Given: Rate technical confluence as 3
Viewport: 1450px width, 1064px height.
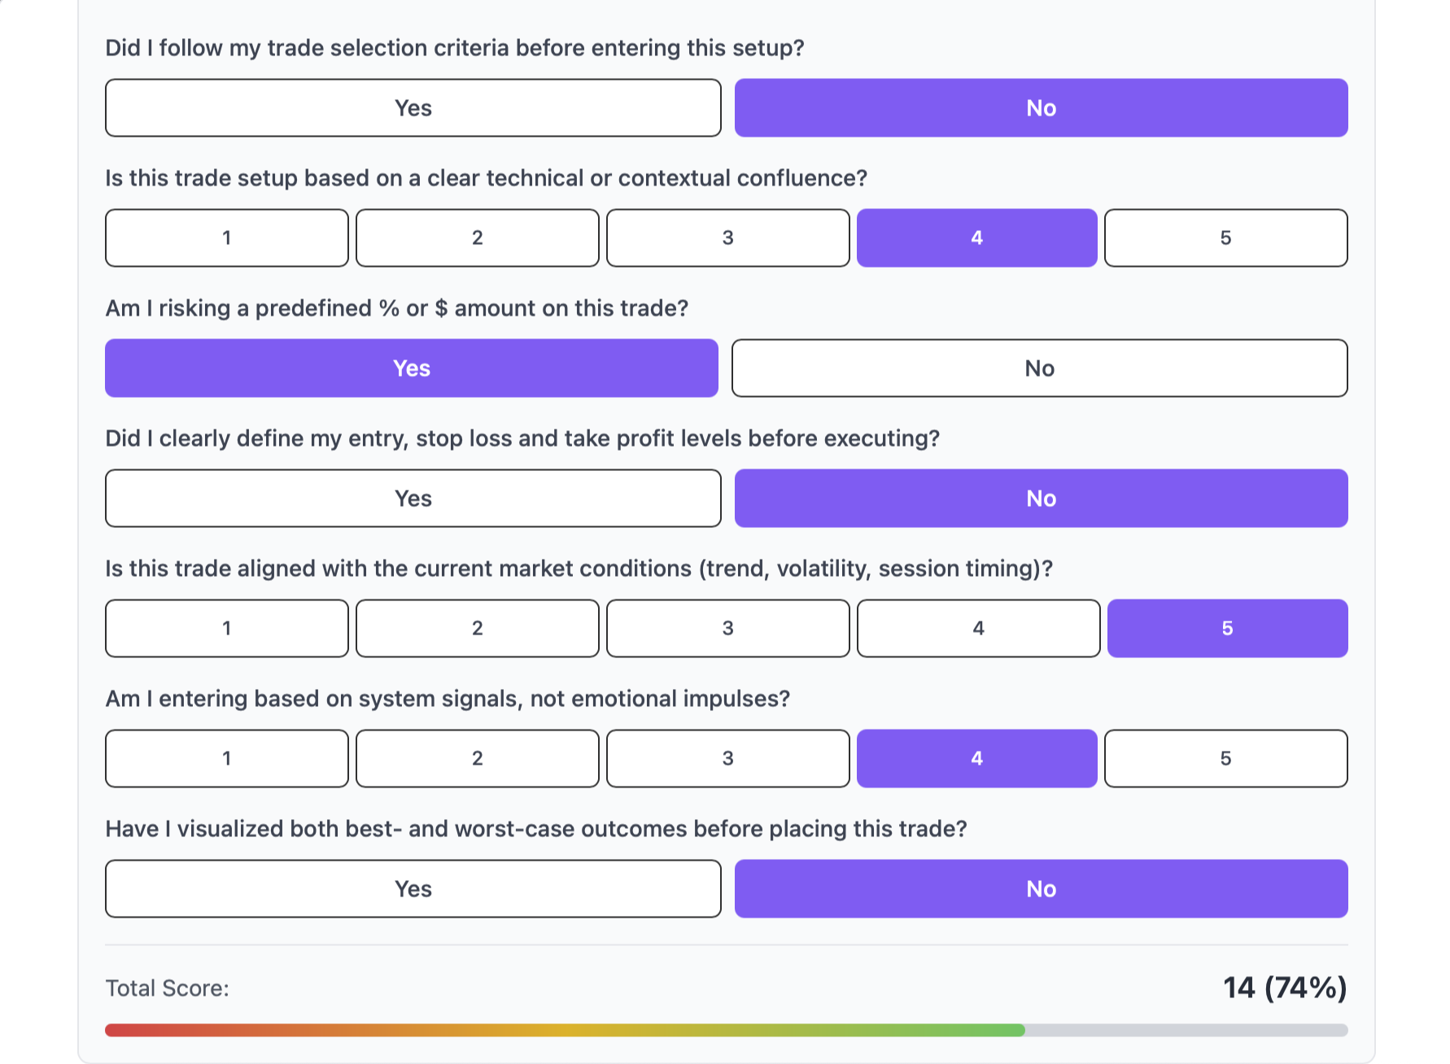Looking at the screenshot, I should click(x=727, y=238).
